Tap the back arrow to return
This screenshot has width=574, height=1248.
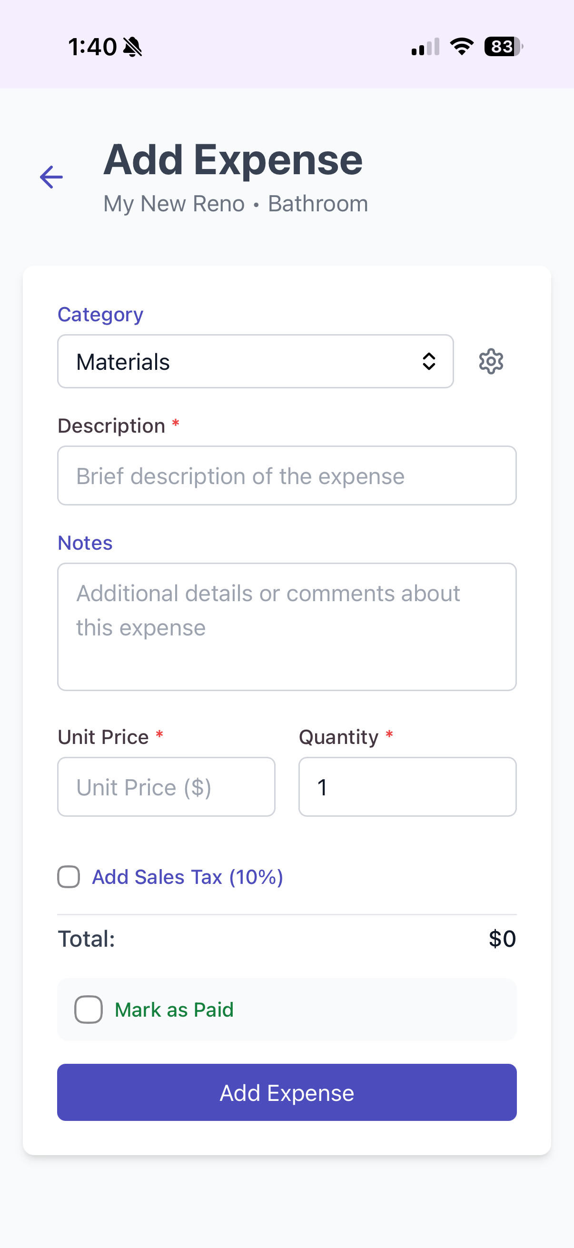coord(50,177)
